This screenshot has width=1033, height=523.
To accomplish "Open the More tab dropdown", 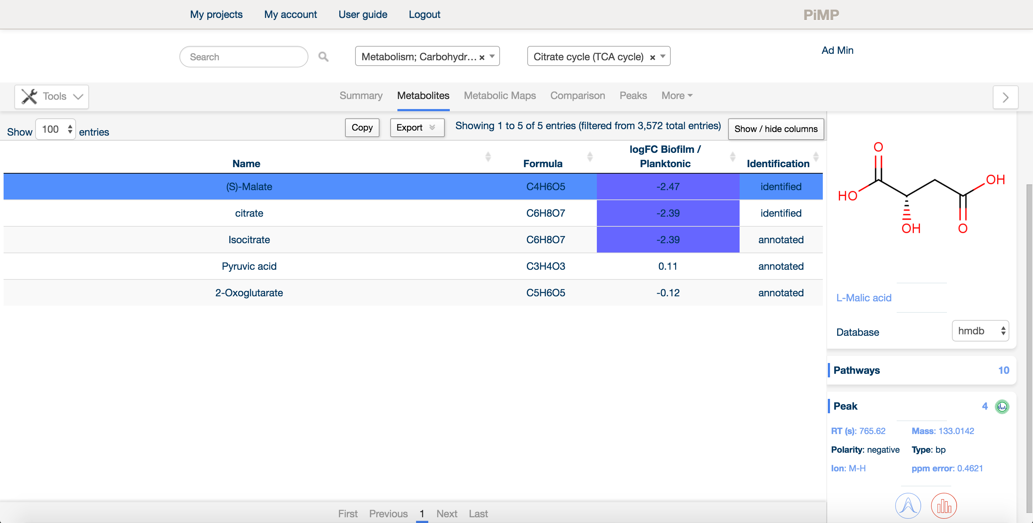I will (677, 95).
